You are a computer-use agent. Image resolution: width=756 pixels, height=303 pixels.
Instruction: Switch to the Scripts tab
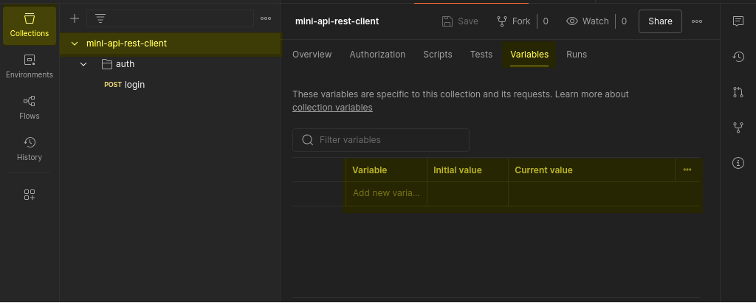point(438,55)
